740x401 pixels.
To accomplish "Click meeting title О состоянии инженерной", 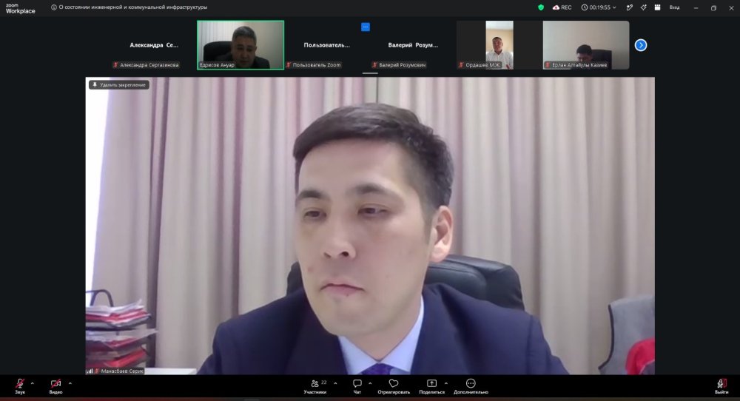I will pyautogui.click(x=132, y=7).
